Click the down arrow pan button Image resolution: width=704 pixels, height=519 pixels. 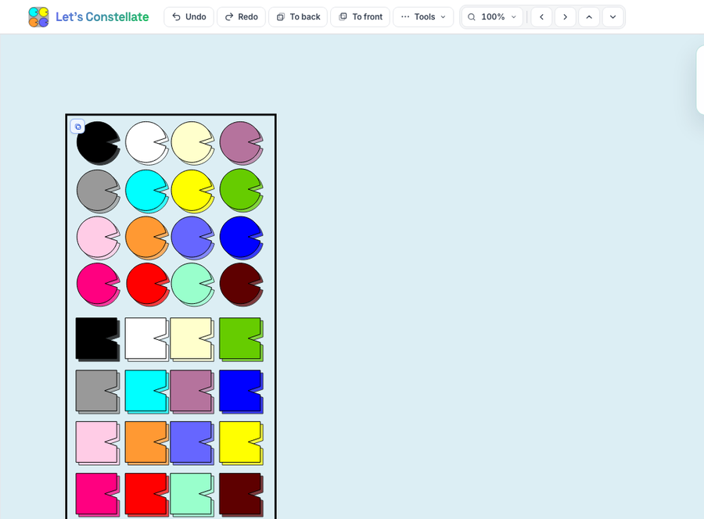click(x=612, y=17)
